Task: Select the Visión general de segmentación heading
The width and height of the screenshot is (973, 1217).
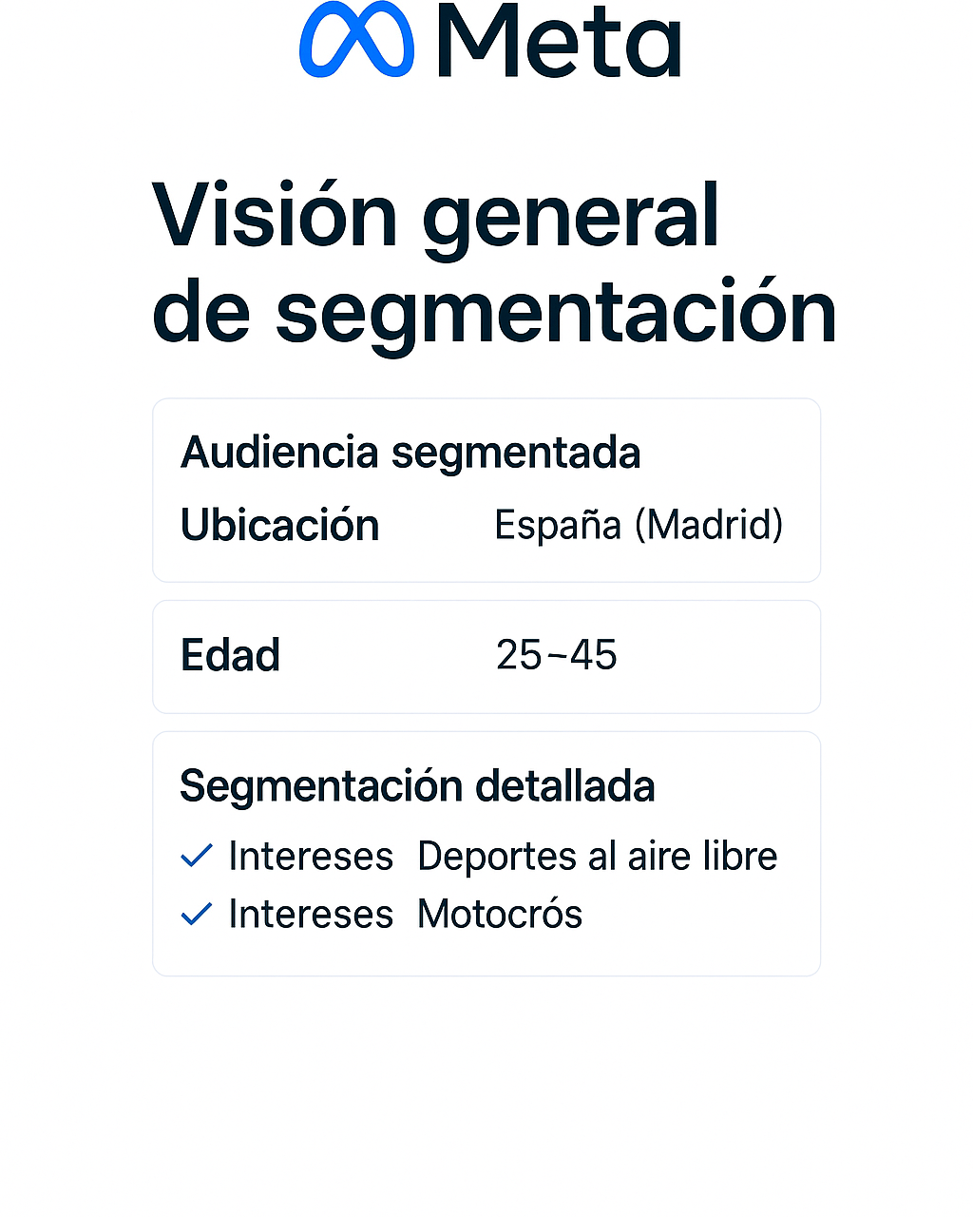Action: pyautogui.click(x=494, y=263)
